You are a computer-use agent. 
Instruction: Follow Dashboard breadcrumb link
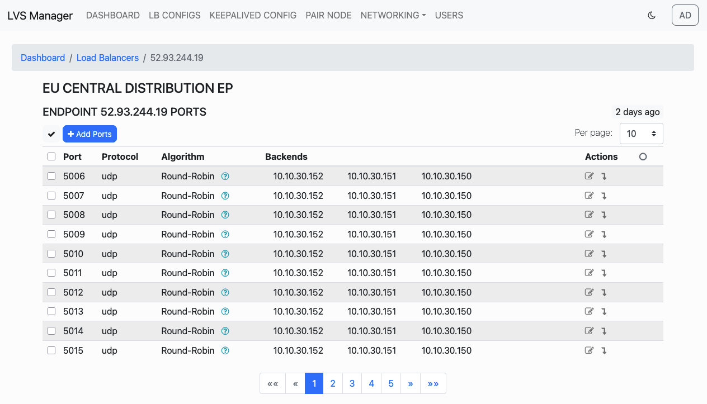click(x=43, y=58)
